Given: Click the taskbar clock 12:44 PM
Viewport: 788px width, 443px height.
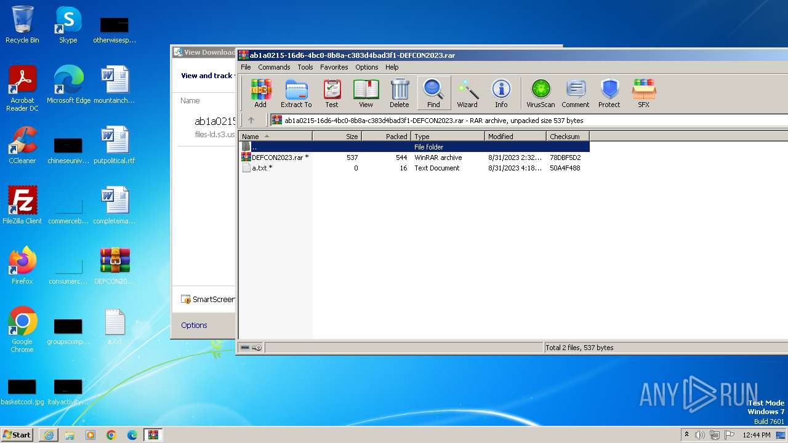Looking at the screenshot, I should tap(757, 435).
